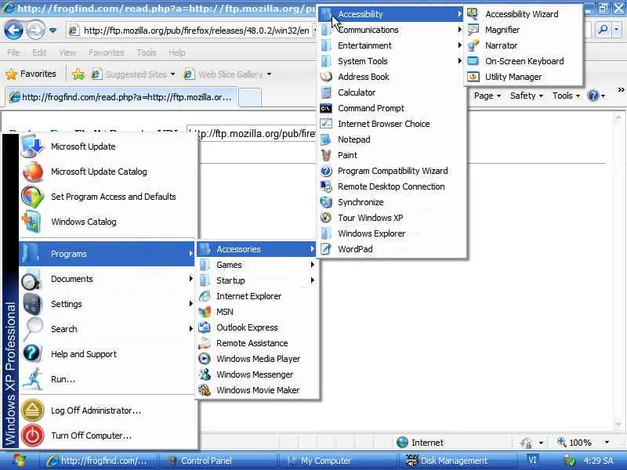Open Internet Browser Choice
Image resolution: width=627 pixels, height=470 pixels.
[392, 124]
